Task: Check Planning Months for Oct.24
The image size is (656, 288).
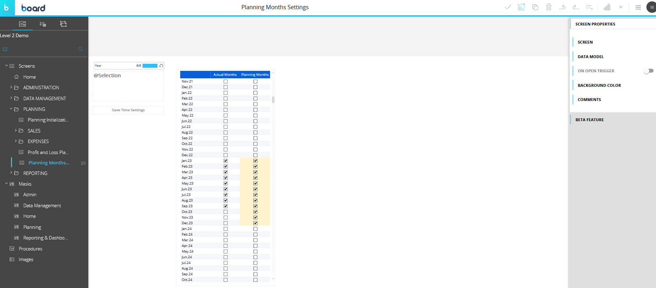Action: click(x=255, y=280)
